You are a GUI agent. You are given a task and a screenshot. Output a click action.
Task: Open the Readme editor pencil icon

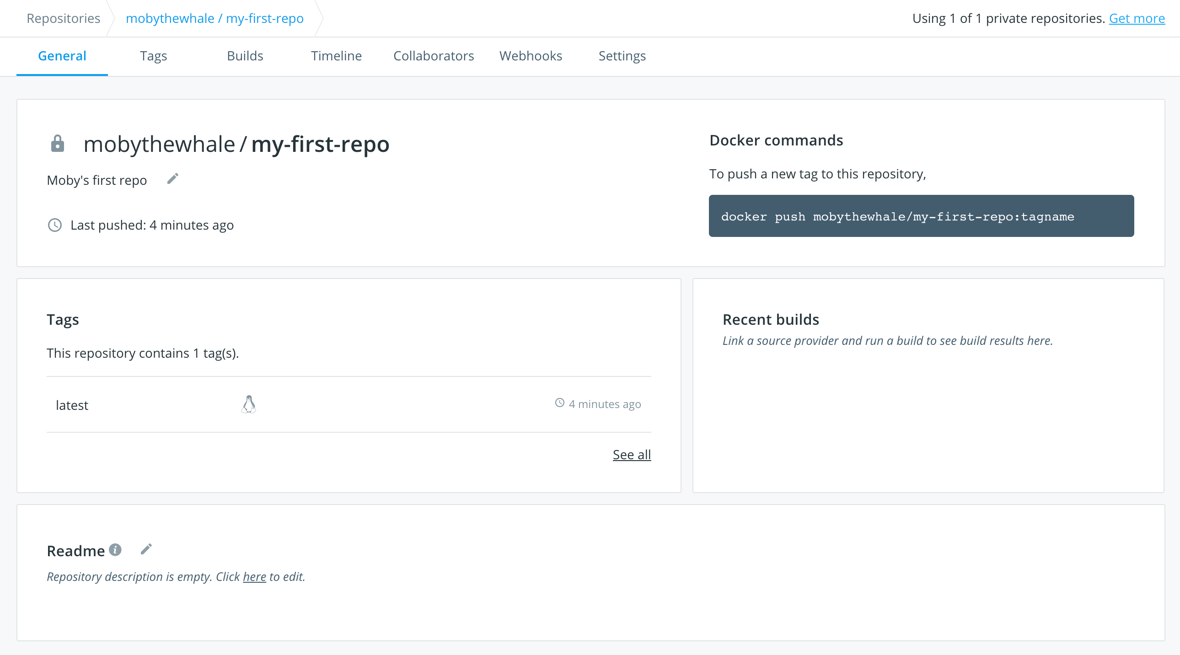(x=146, y=549)
